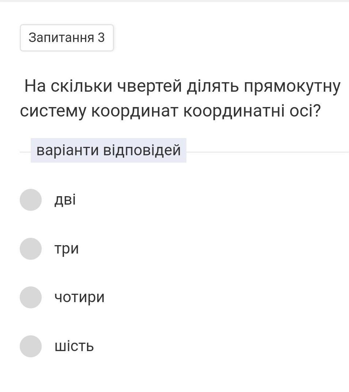Click the варіанти відповідей label
Viewport: 349px width, 392px height.
[x=109, y=150]
